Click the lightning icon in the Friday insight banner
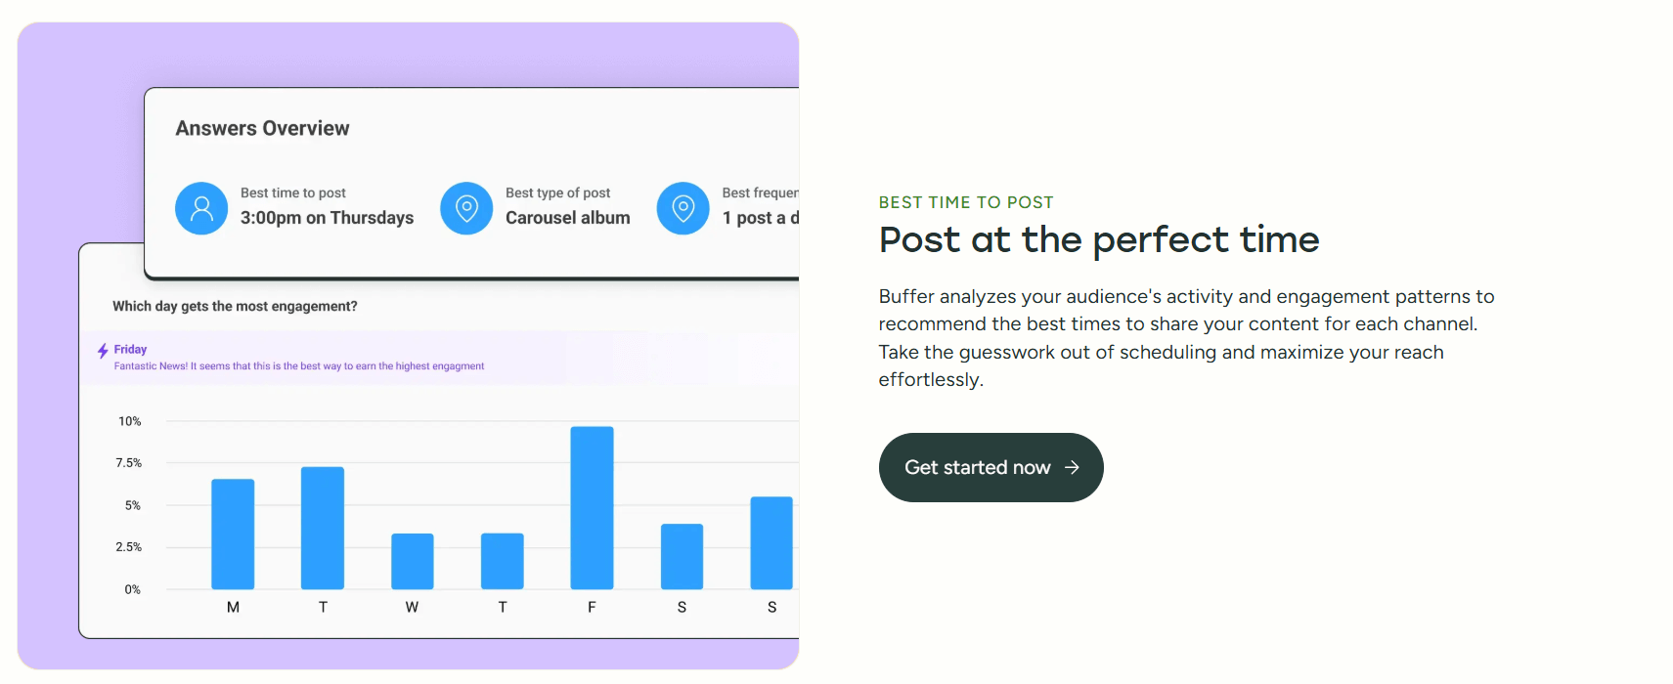 tap(102, 349)
